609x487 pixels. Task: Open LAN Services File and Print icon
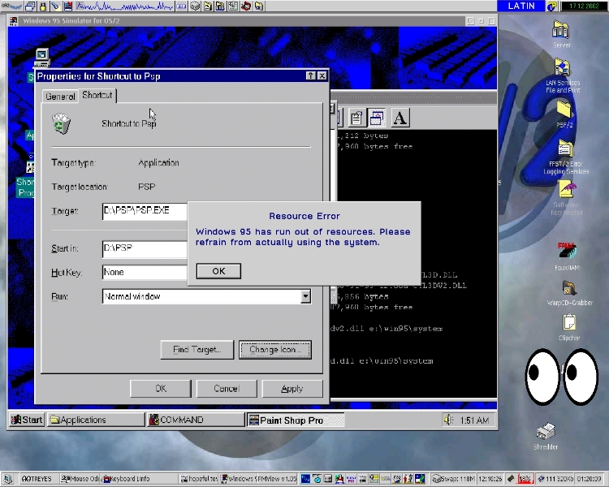click(x=563, y=75)
